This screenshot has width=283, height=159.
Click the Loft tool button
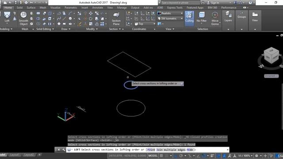7,17
